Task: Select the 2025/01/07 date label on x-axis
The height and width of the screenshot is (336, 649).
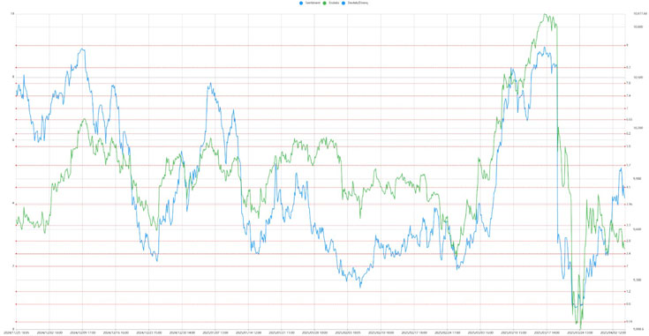Action: click(x=215, y=332)
